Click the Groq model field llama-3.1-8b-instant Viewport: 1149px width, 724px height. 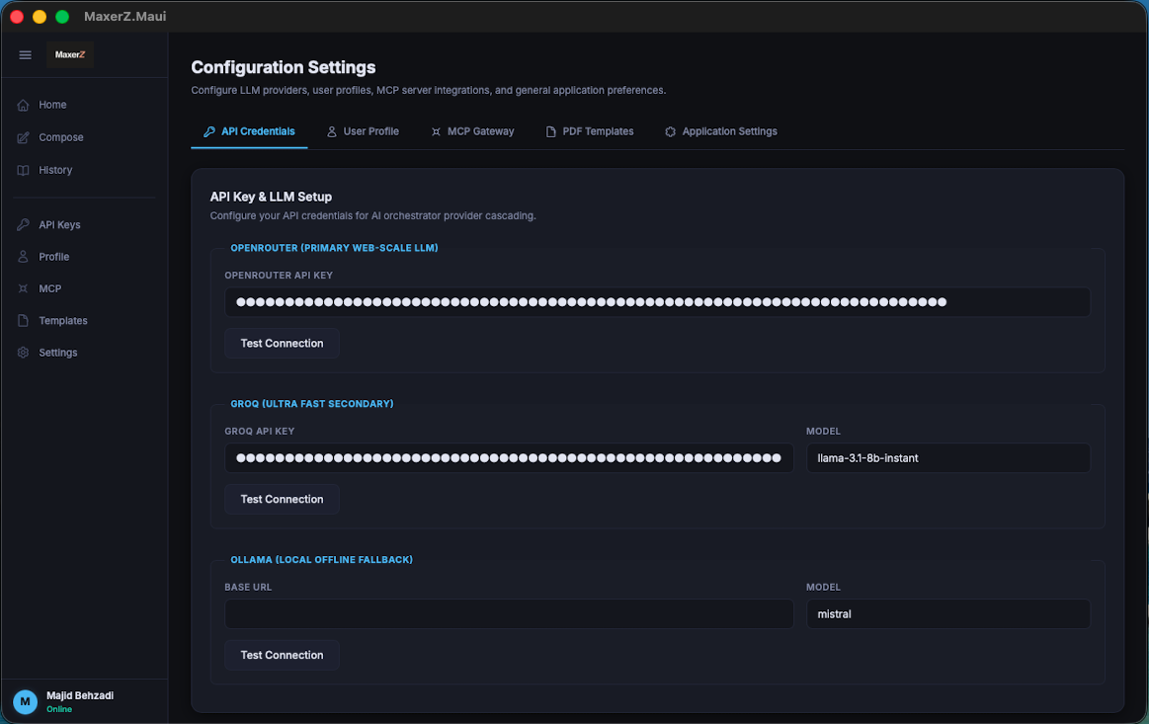coord(948,458)
